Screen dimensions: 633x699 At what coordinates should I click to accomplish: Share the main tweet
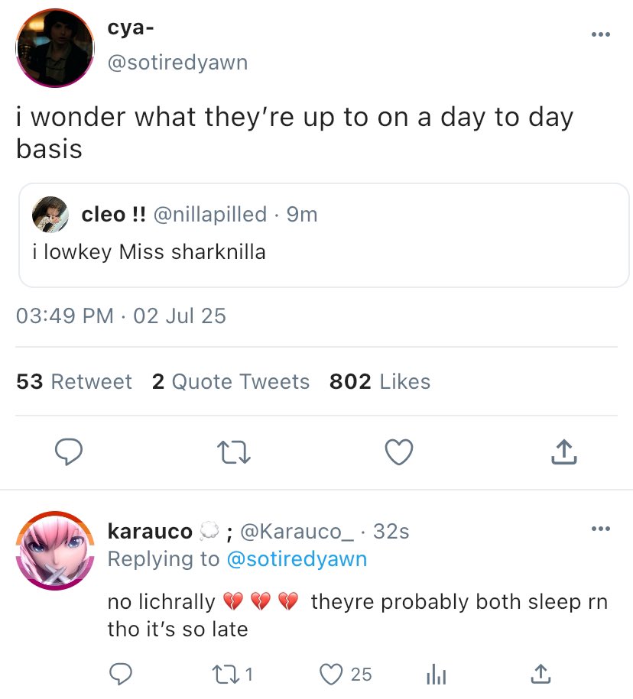click(x=563, y=453)
